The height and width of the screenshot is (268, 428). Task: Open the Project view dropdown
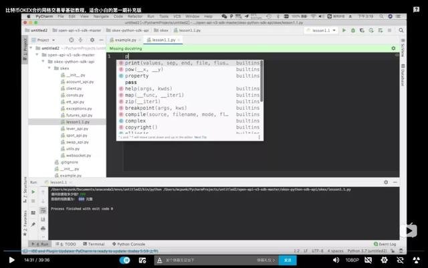(x=43, y=40)
